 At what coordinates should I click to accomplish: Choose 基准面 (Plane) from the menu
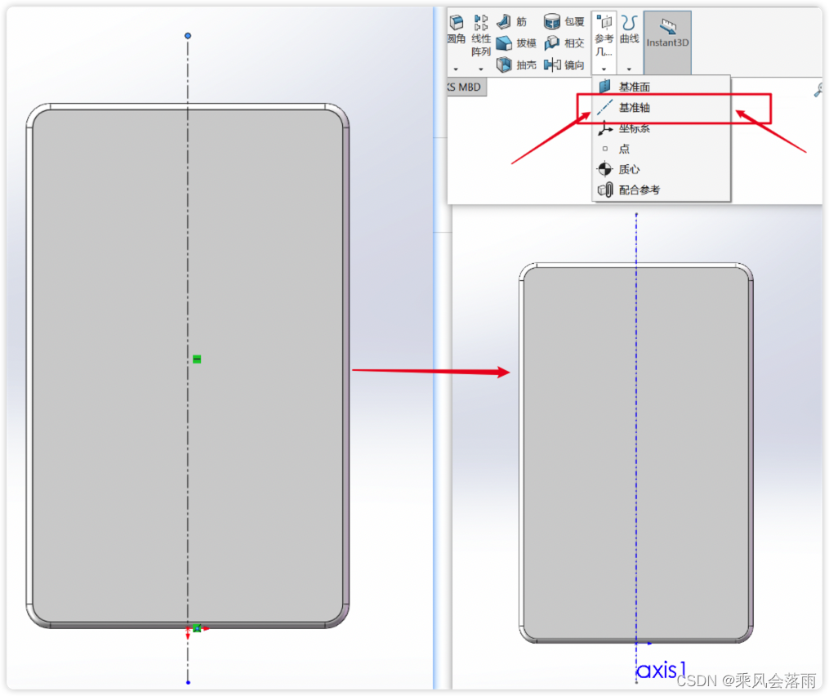click(662, 87)
